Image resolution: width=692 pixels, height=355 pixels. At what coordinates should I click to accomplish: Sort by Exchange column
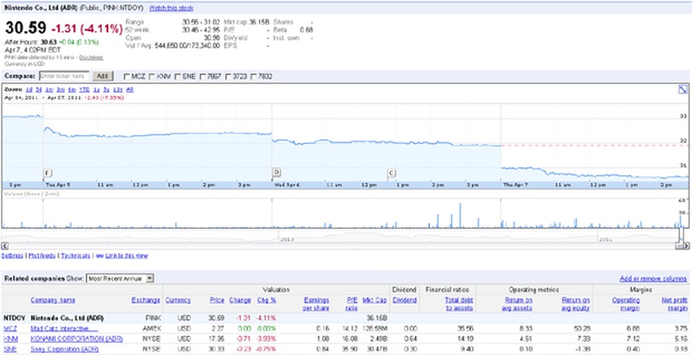[146, 300]
